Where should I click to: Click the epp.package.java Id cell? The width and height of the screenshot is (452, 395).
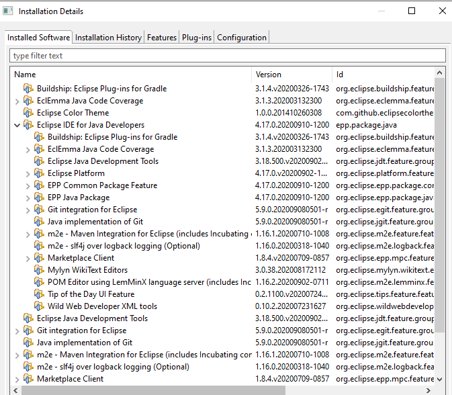367,125
